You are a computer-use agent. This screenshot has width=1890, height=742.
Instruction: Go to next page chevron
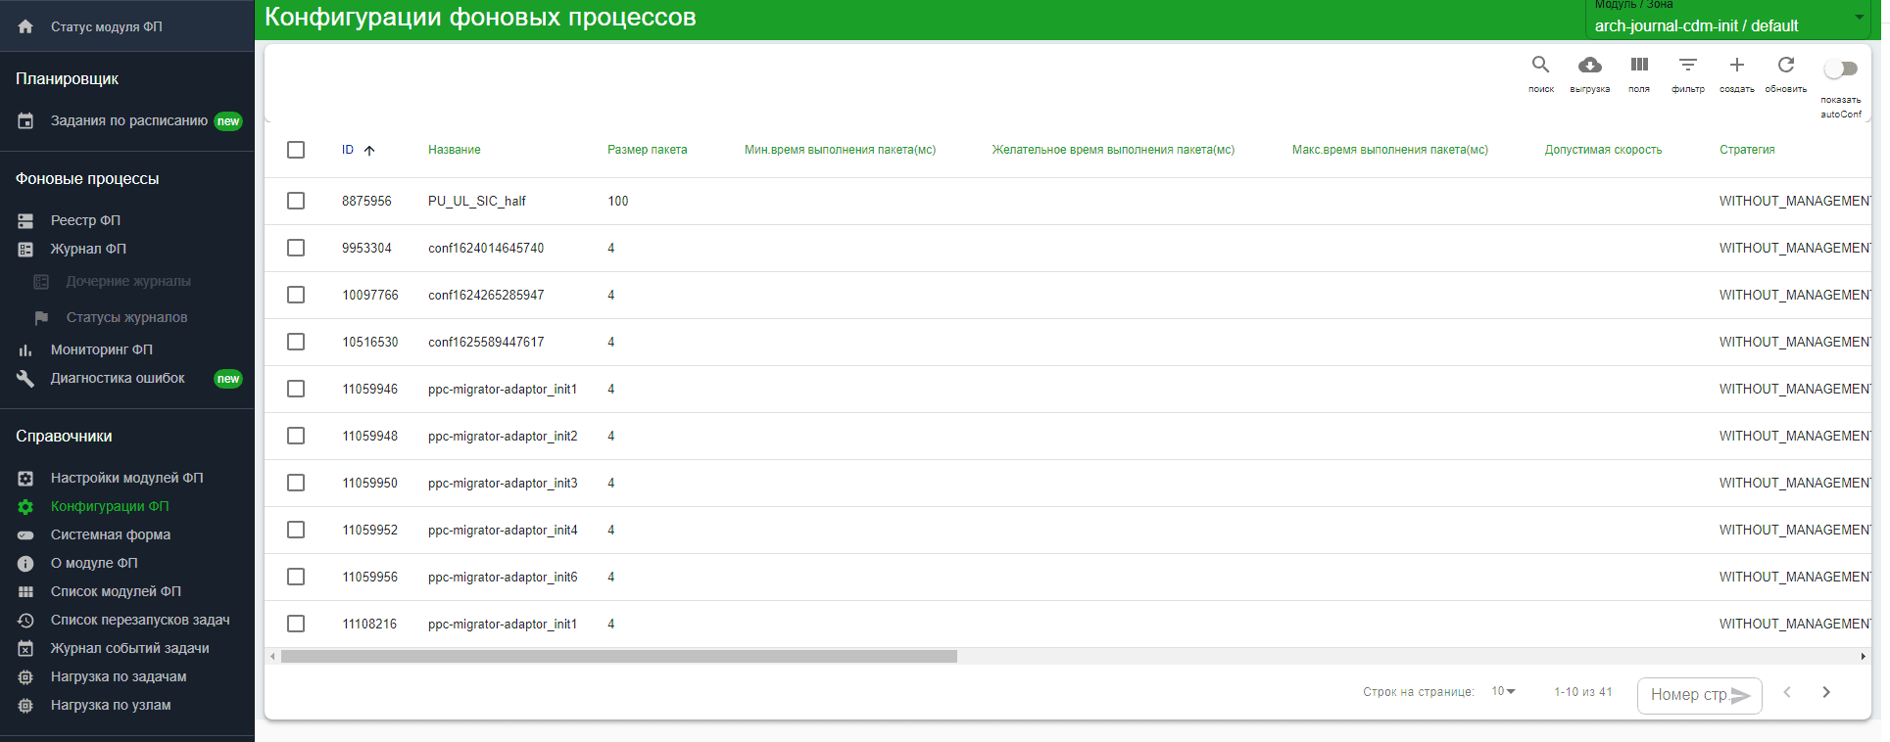1825,692
